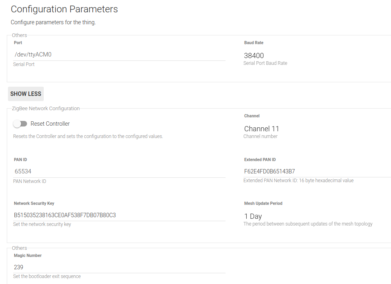Focus the PAN ID field with 65534
Screen dimensions: 391x284
click(x=119, y=171)
